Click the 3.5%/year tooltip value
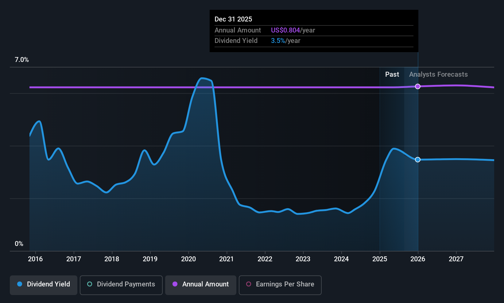 pyautogui.click(x=285, y=41)
